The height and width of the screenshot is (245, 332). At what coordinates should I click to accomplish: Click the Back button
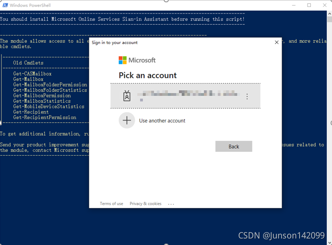234,146
